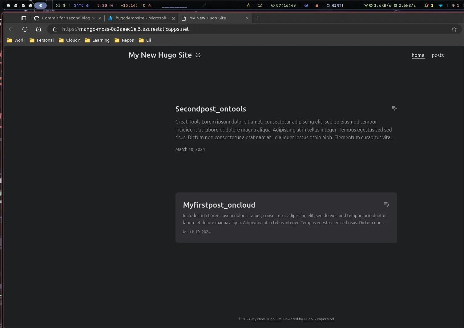Click the Linux penguin icon in status bar
464x328 pixels.
[x=248, y=6]
